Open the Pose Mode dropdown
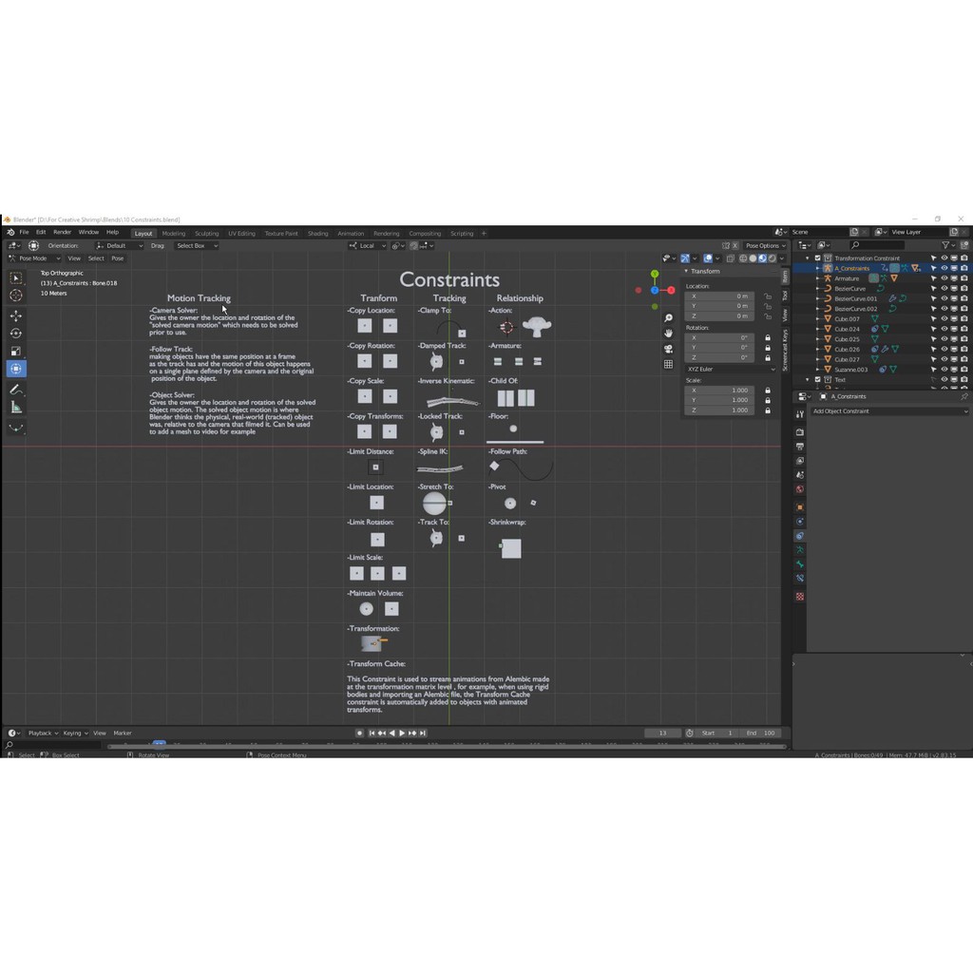Viewport: 973px width, 973px height. [39, 258]
